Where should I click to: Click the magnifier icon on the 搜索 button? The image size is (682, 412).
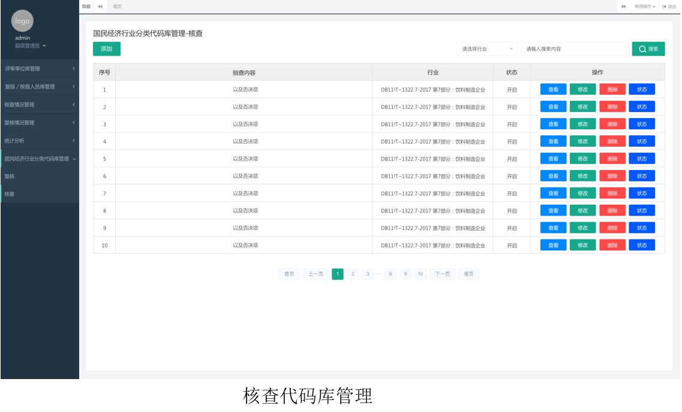(x=641, y=47)
